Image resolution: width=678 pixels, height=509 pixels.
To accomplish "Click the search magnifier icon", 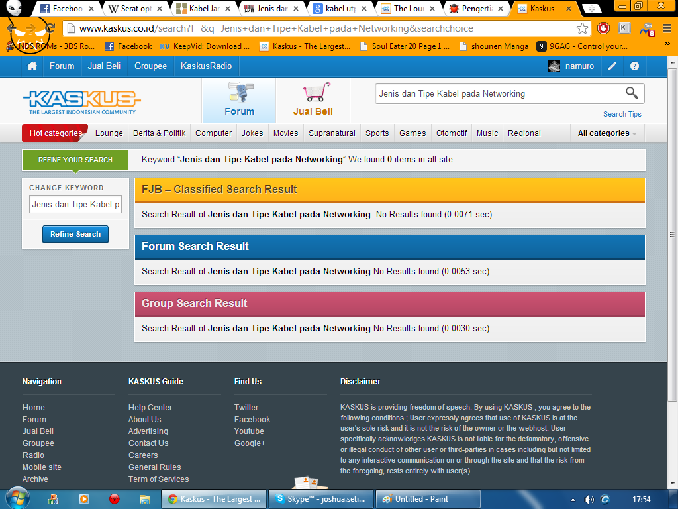I will tap(632, 93).
